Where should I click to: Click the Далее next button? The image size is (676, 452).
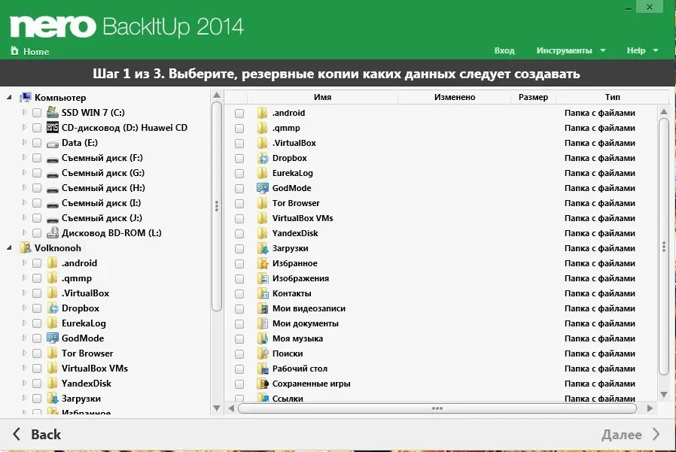click(630, 435)
